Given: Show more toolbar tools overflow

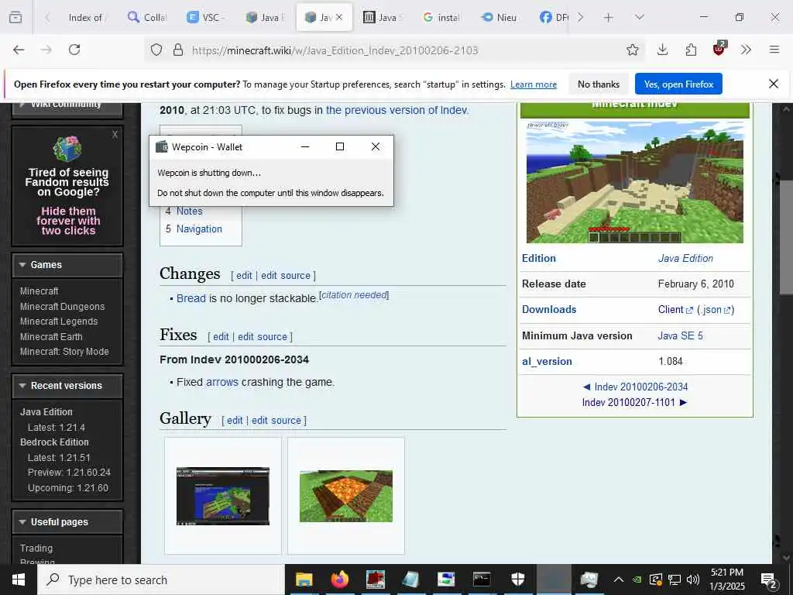Looking at the screenshot, I should pyautogui.click(x=746, y=50).
